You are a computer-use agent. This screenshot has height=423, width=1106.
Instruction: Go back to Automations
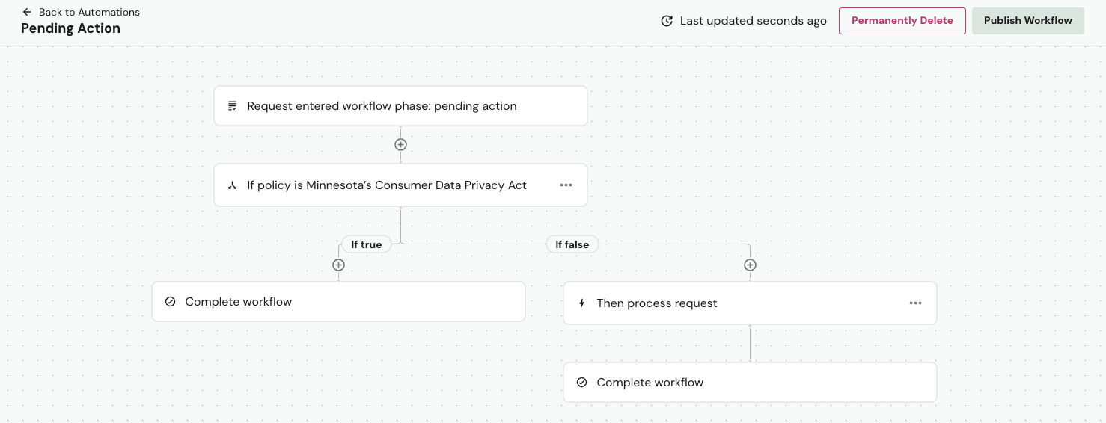81,12
